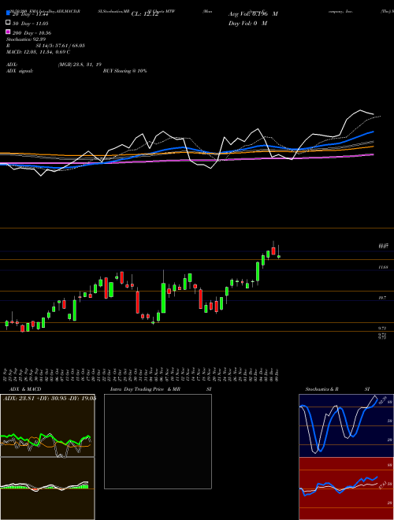Click the ADX '(MGR) 23.8, 31, 19' value
This screenshot has height=520, width=394.
pyautogui.click(x=80, y=65)
